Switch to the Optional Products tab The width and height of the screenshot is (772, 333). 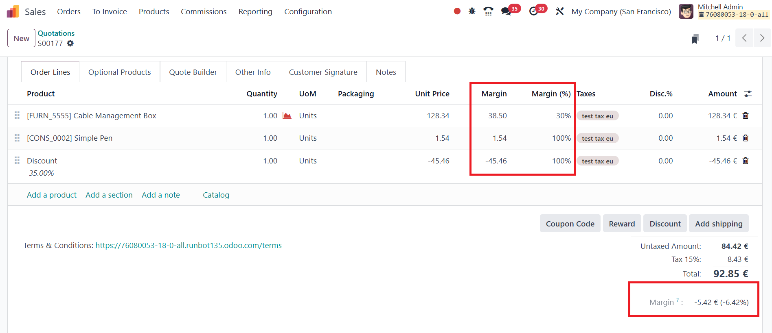point(119,72)
